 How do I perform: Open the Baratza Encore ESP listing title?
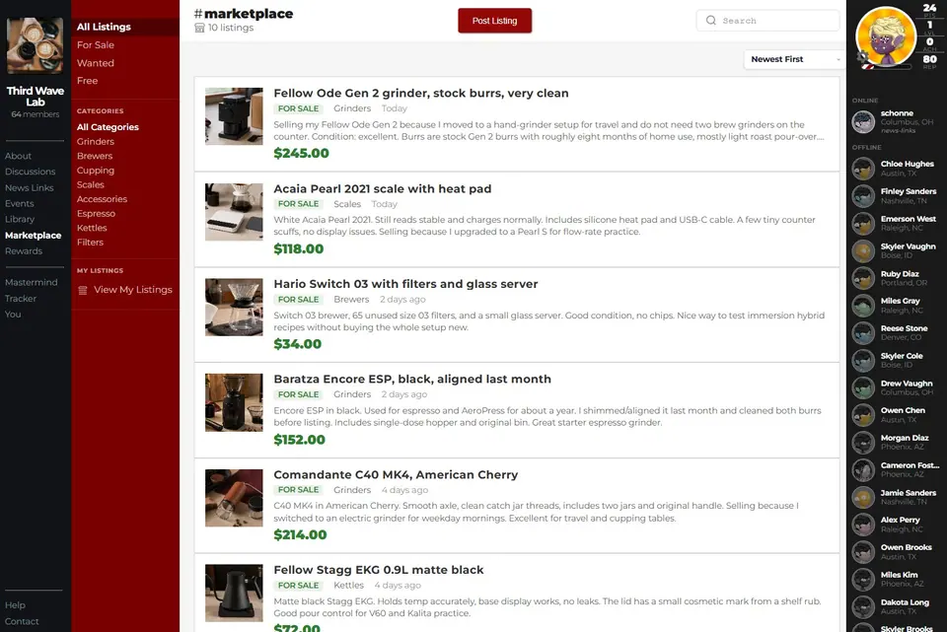coord(412,379)
